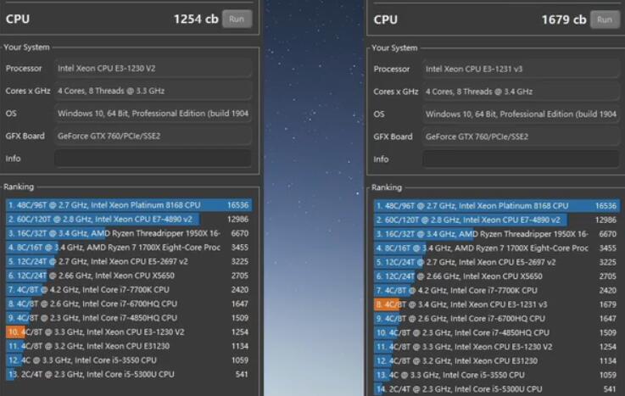
Task: Select i7-4850HQ row in left ranking
Action: click(x=128, y=318)
